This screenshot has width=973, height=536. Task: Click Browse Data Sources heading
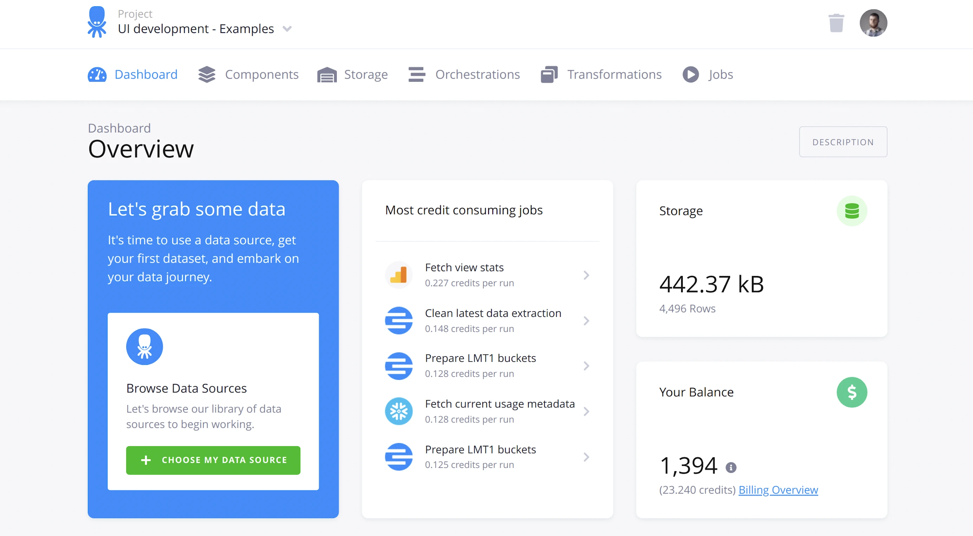[186, 388]
